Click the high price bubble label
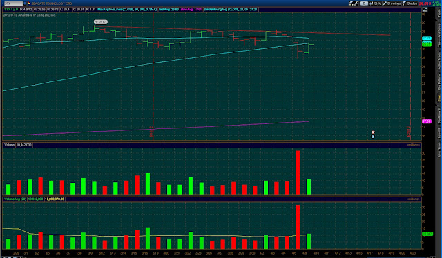This screenshot has height=258, width=442. click(101, 22)
